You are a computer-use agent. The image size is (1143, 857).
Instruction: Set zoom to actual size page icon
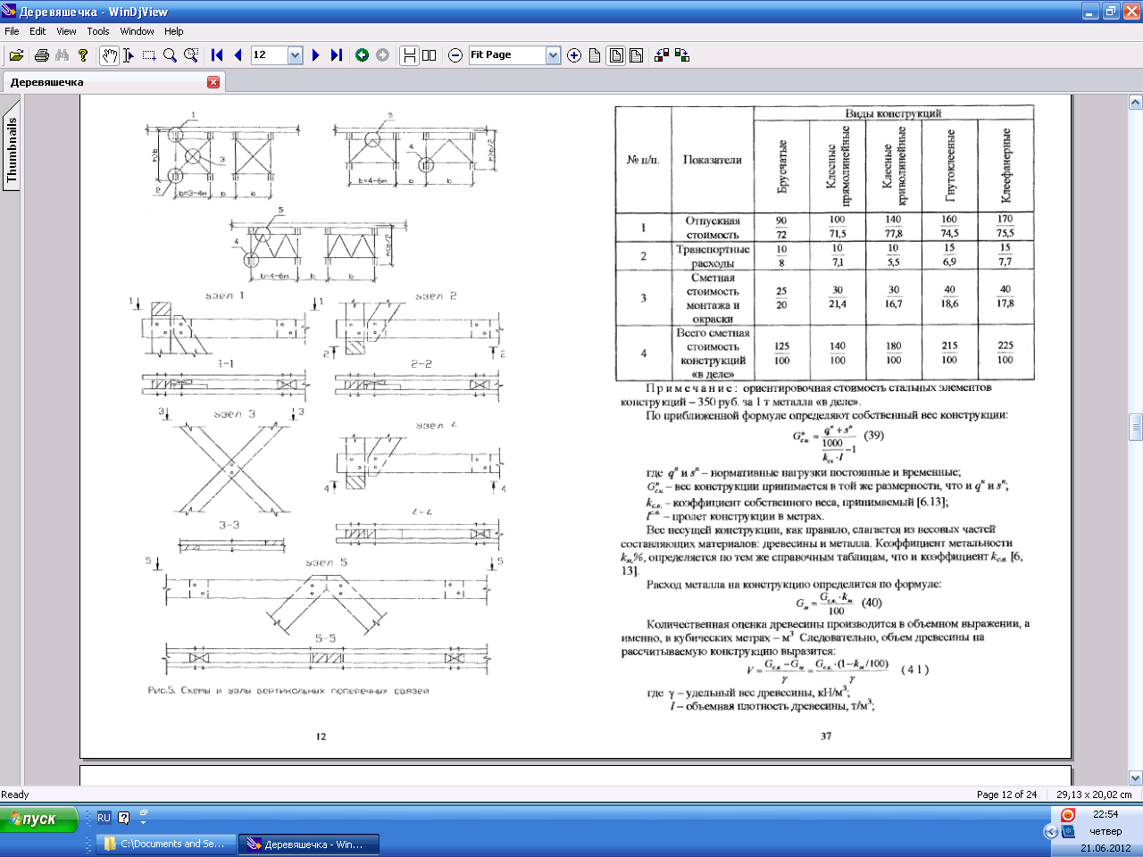click(x=595, y=55)
